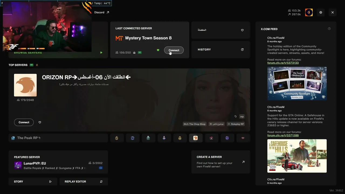The width and height of the screenshot is (345, 194).
Task: Select the موضوع خاص tag
Action: pyautogui.click(x=217, y=124)
